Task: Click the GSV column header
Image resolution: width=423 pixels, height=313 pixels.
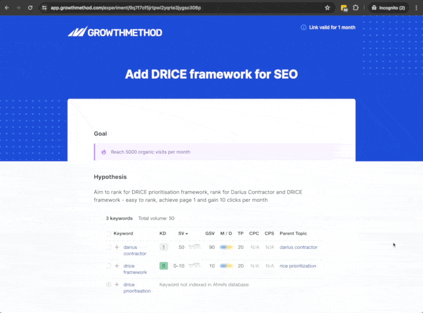Action: click(x=210, y=233)
